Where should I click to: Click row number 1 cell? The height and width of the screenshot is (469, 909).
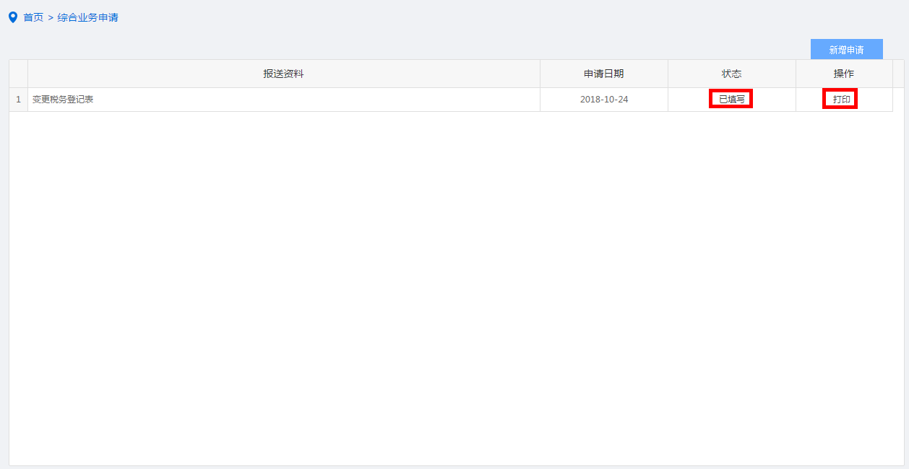click(x=18, y=100)
